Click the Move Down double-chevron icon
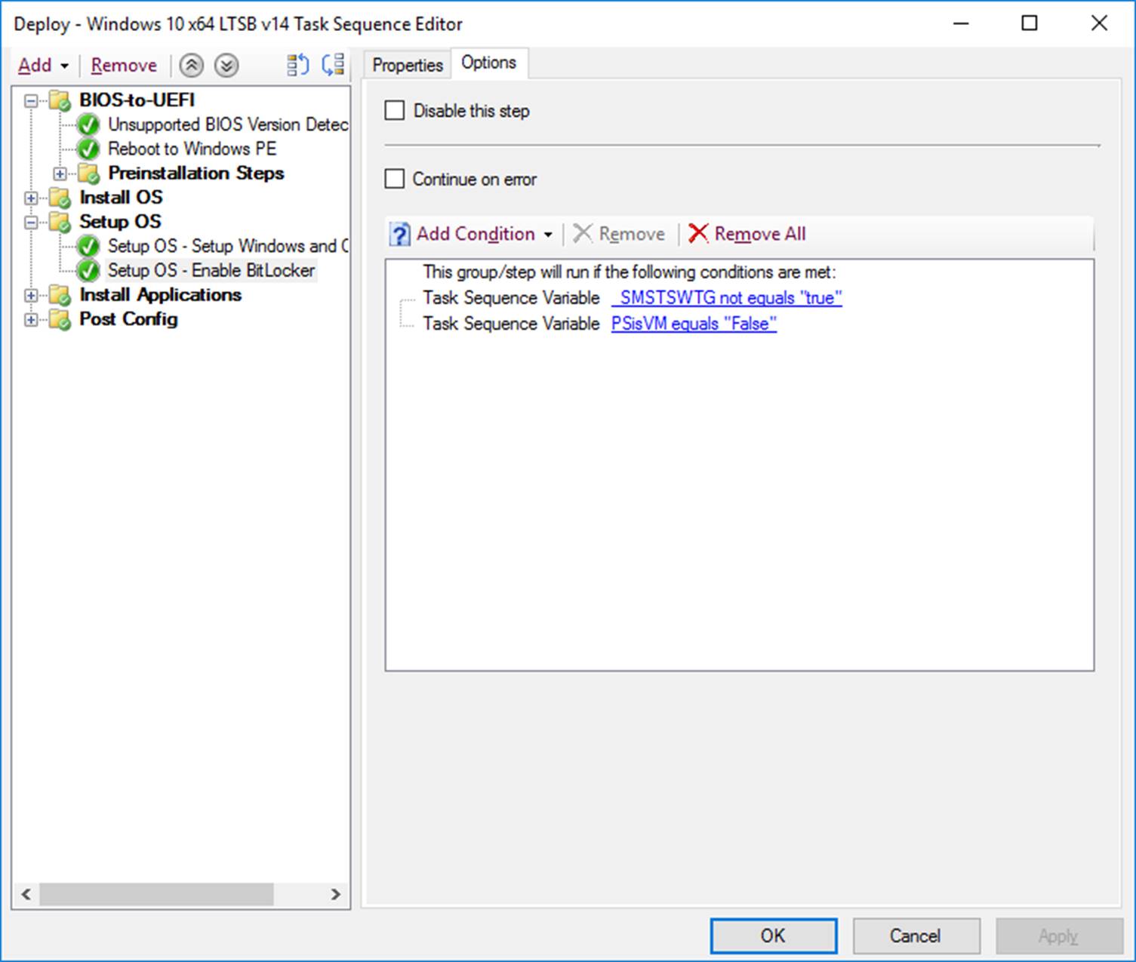The width and height of the screenshot is (1136, 962). (x=226, y=66)
